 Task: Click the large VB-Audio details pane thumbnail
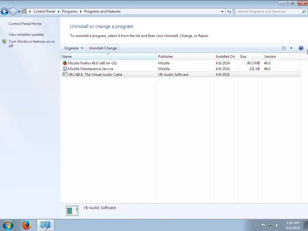point(72,211)
